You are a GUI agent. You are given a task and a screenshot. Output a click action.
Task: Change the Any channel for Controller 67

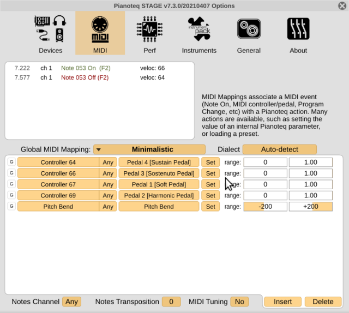point(108,184)
